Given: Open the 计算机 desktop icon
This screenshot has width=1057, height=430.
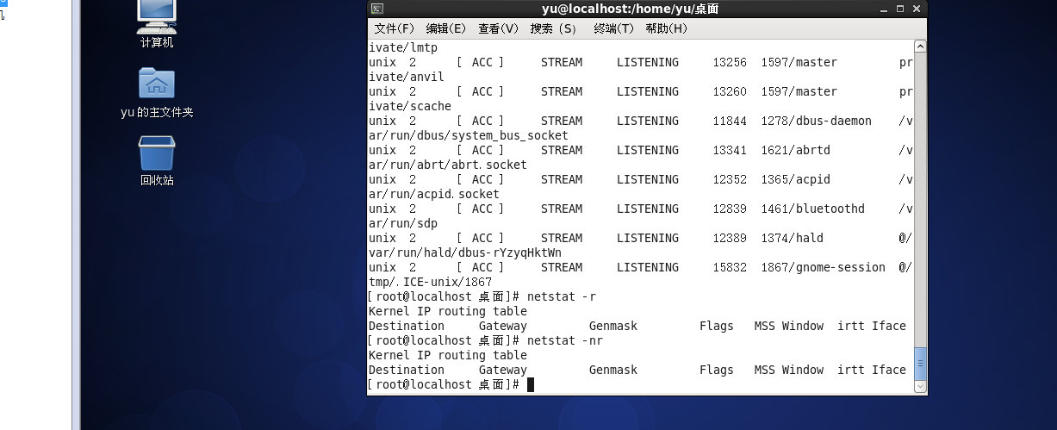Looking at the screenshot, I should click(157, 23).
